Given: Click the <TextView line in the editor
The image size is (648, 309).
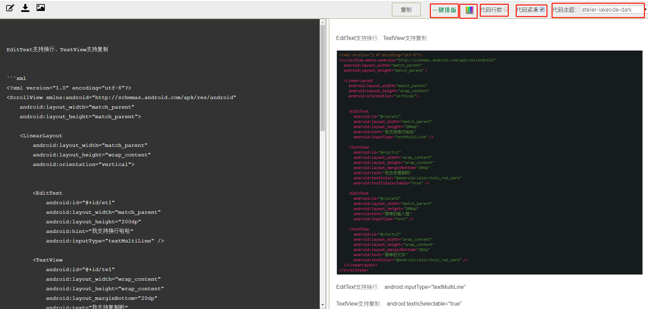Looking at the screenshot, I should pyautogui.click(x=48, y=260).
